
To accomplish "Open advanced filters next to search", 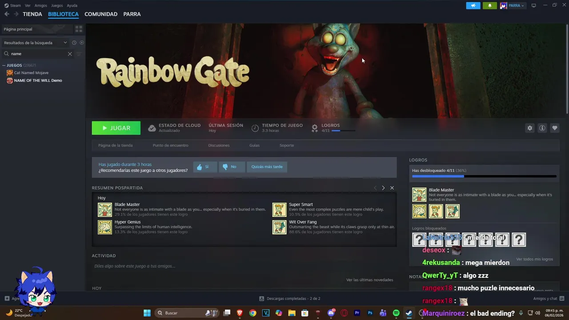I will click(x=79, y=54).
